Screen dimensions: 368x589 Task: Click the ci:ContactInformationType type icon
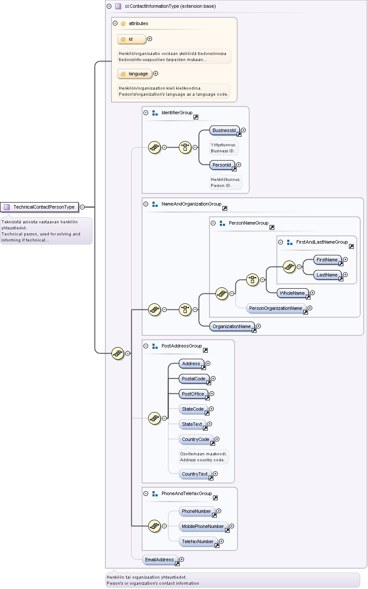point(118,6)
